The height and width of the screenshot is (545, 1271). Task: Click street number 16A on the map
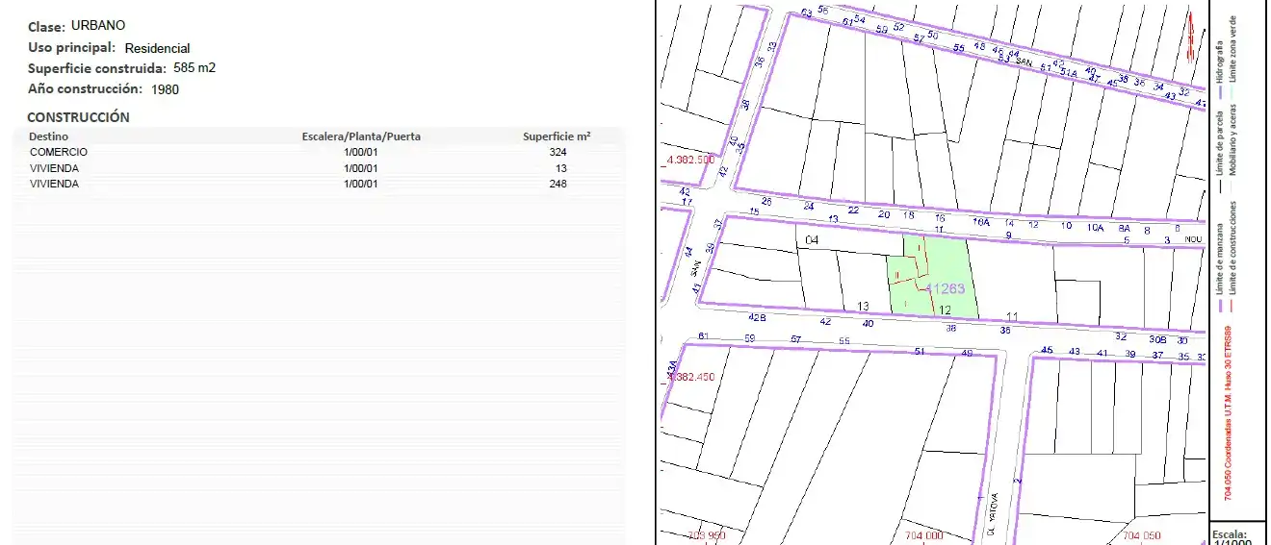point(980,222)
